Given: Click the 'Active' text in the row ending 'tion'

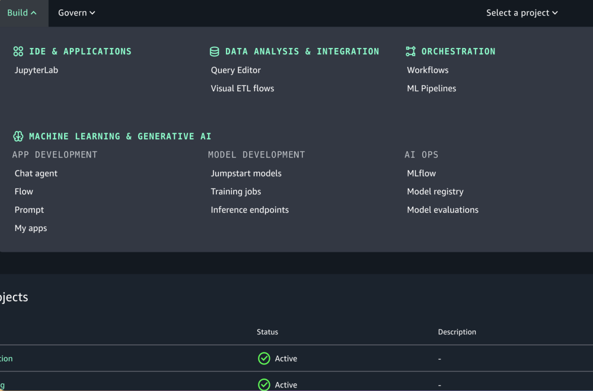Looking at the screenshot, I should 286,358.
